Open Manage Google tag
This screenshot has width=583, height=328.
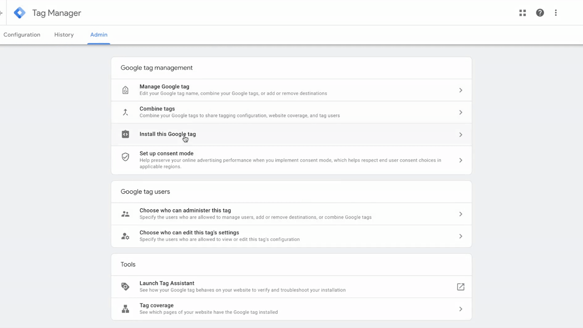(x=291, y=90)
